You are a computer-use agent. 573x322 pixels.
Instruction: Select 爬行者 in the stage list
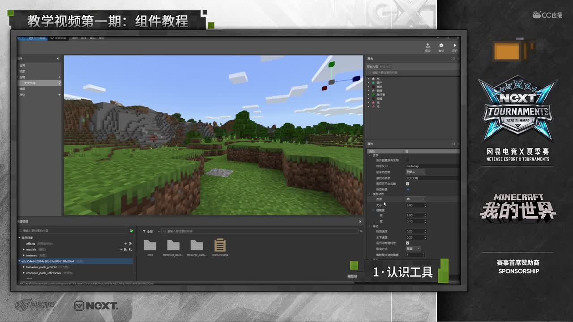point(381,95)
